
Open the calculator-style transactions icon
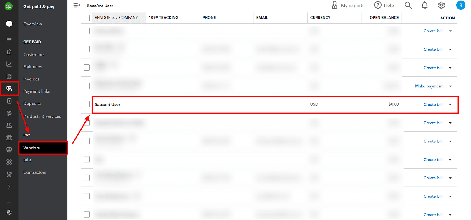pyautogui.click(x=9, y=76)
